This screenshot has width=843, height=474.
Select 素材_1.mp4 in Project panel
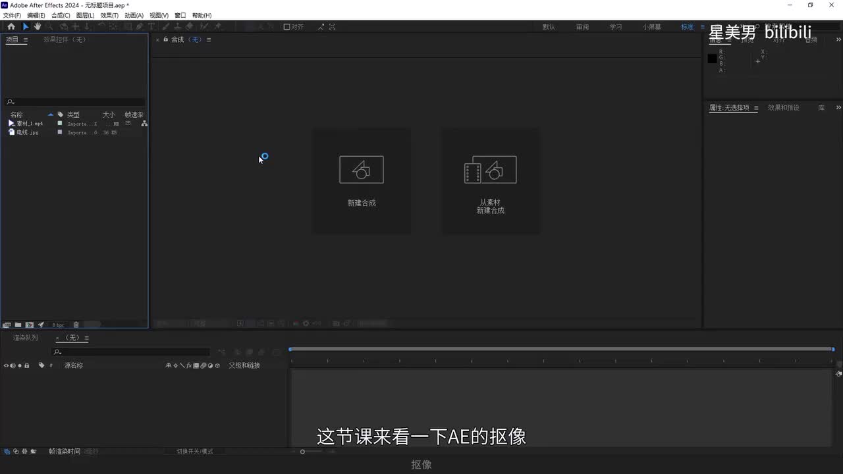(30, 123)
